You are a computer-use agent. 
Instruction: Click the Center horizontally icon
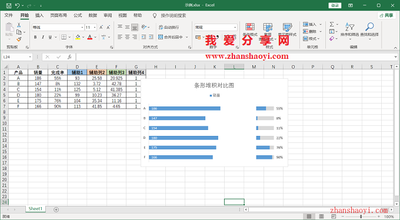(127, 37)
